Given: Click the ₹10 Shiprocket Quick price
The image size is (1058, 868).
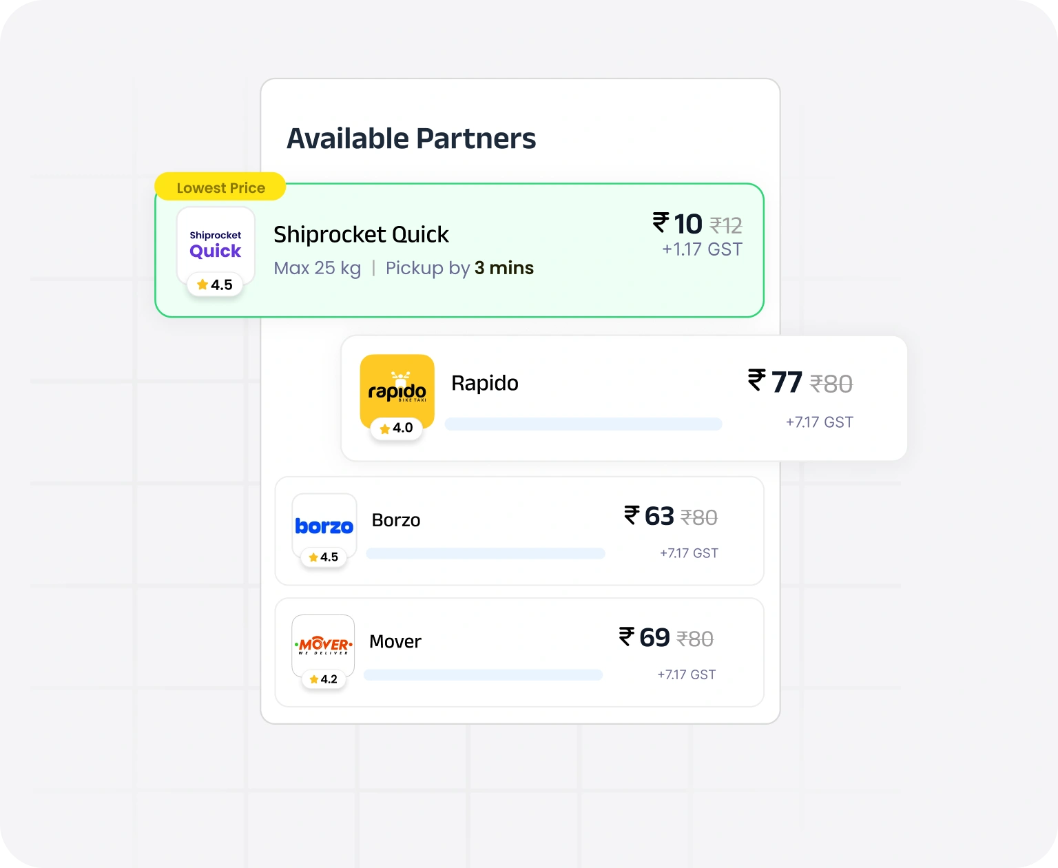Looking at the screenshot, I should point(678,224).
